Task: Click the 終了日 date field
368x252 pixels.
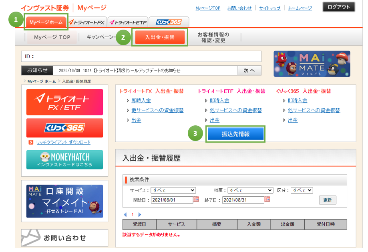Action: click(243, 200)
